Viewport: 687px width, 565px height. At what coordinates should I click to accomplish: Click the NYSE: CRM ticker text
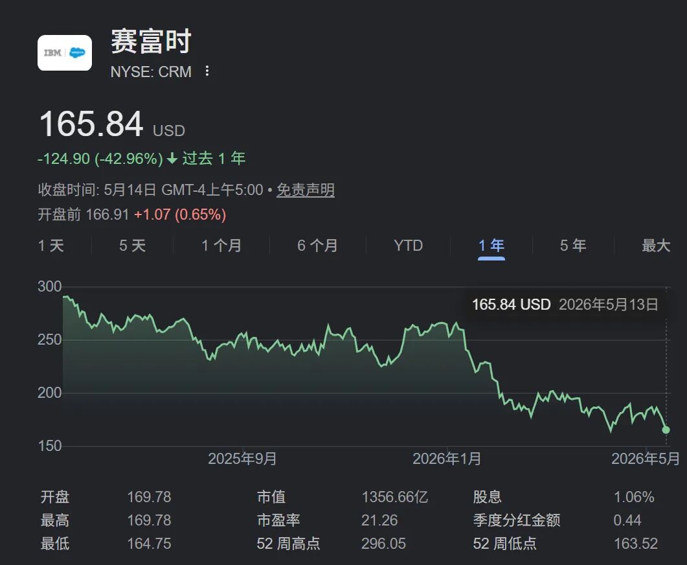151,71
